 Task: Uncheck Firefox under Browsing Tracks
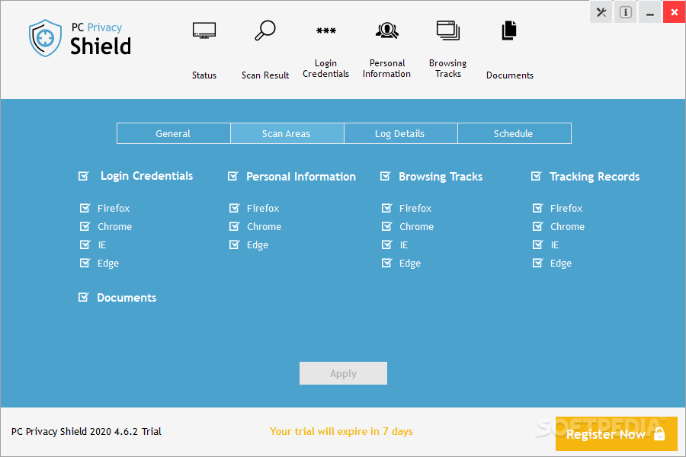[x=386, y=208]
